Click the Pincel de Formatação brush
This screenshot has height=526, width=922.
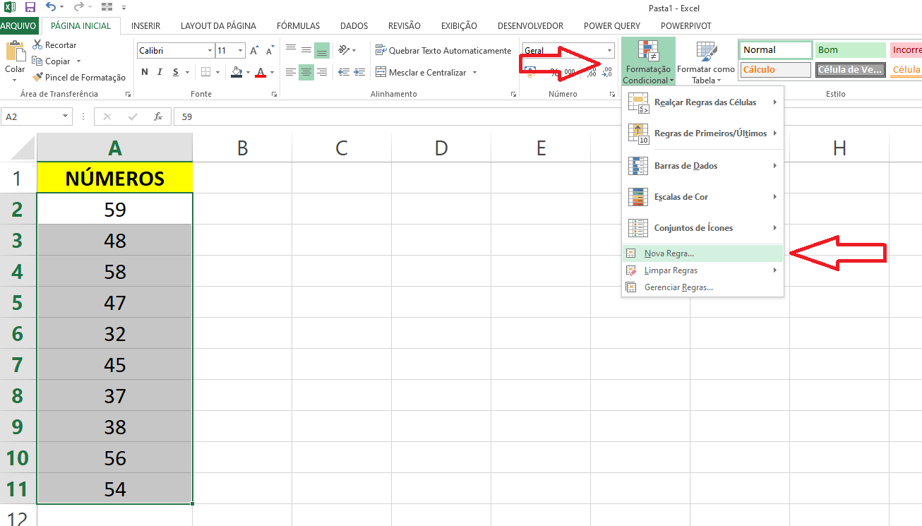tap(79, 77)
